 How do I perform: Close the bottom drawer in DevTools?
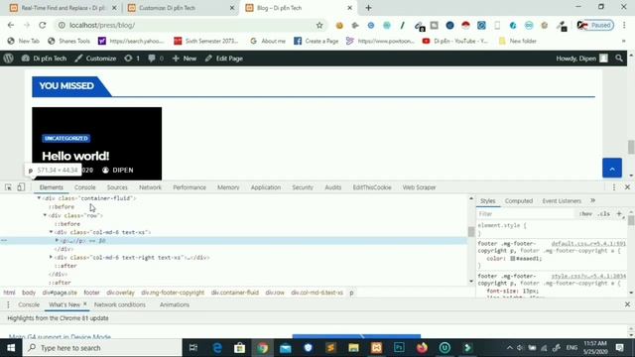[627, 304]
